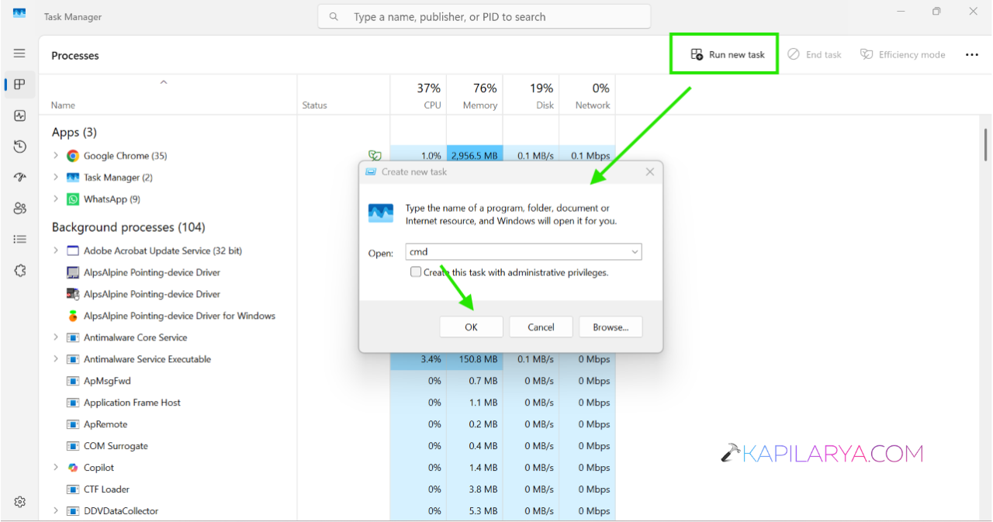
Task: Open the App history sidebar icon
Action: click(x=20, y=147)
